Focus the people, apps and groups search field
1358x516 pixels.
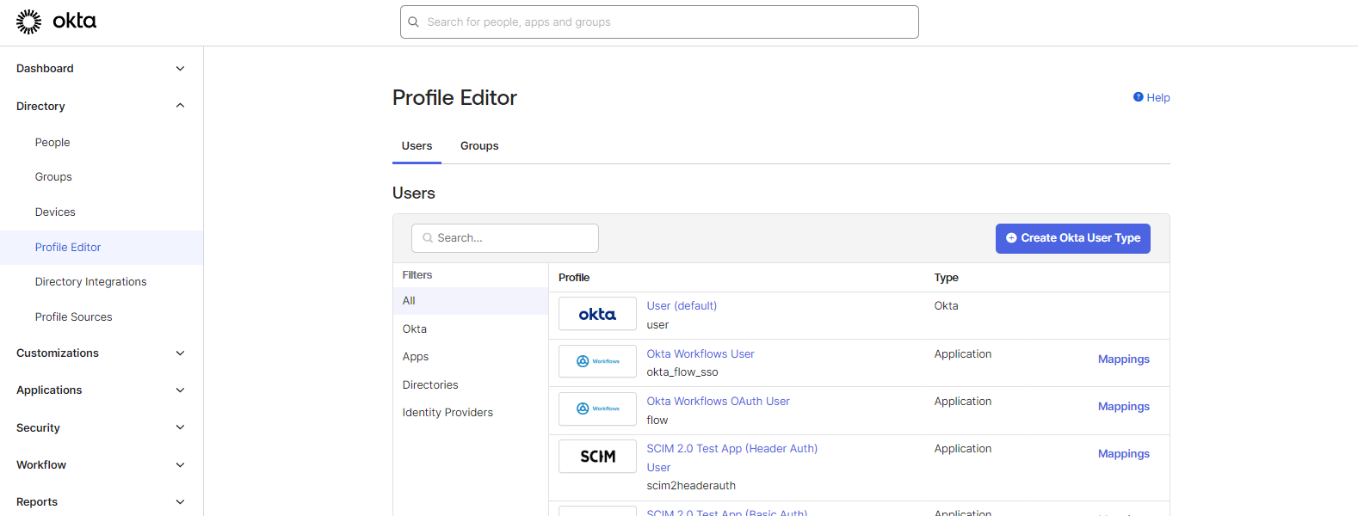click(659, 22)
